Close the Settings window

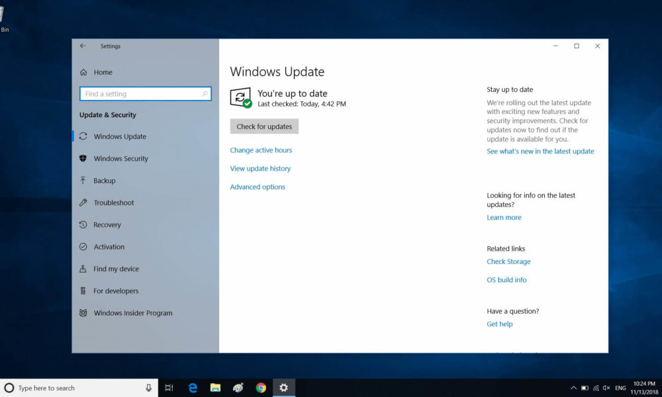point(597,46)
